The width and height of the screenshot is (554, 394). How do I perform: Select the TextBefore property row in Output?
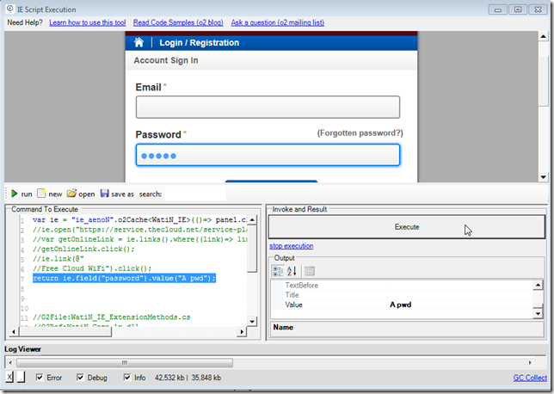402,286
